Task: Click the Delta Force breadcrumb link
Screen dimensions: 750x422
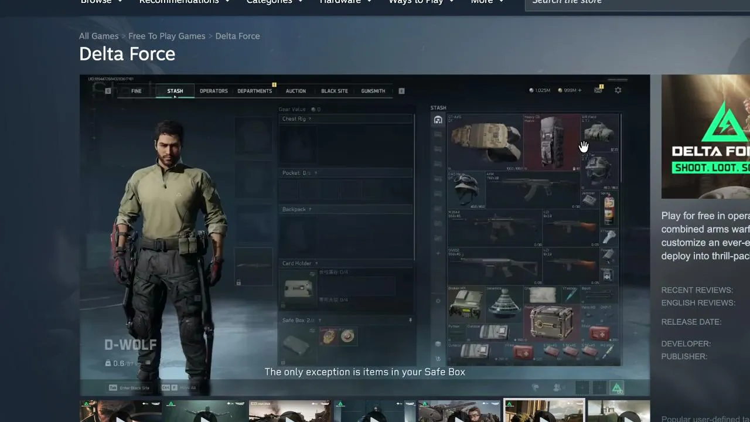Action: [x=237, y=36]
